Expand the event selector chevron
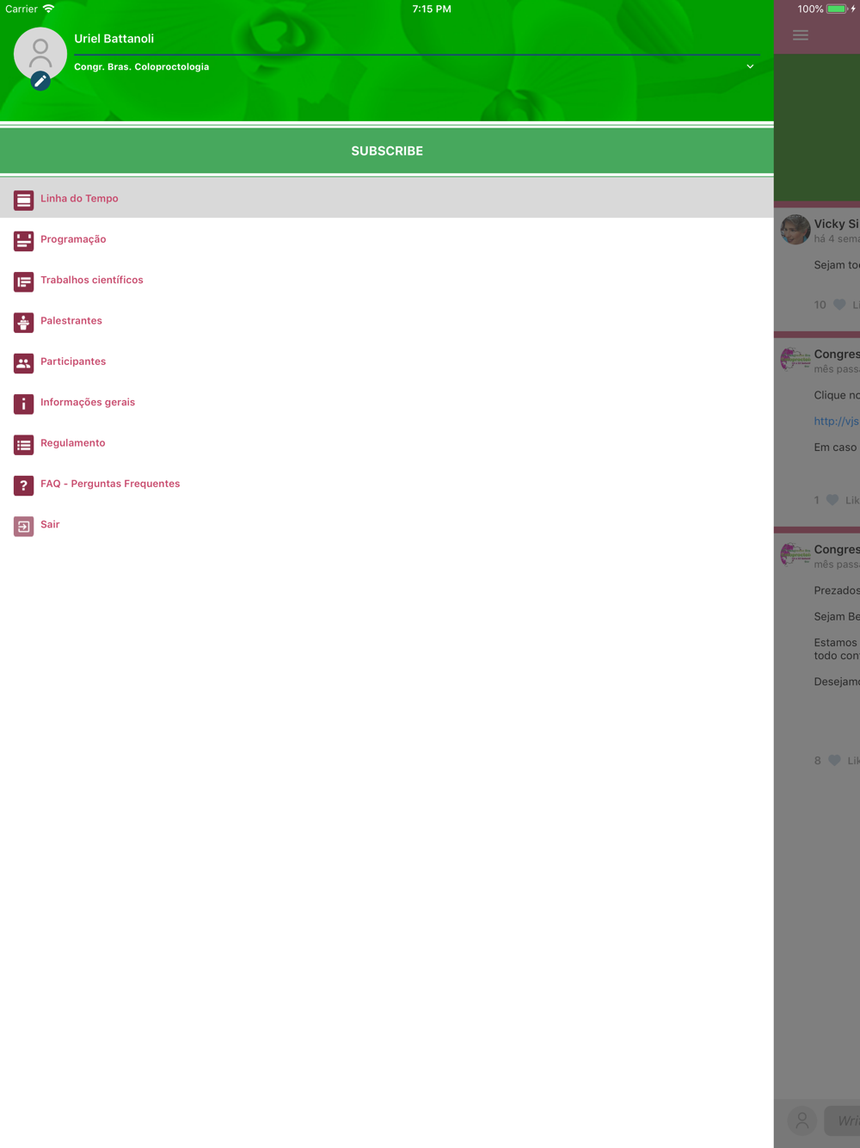The image size is (860, 1148). 750,66
